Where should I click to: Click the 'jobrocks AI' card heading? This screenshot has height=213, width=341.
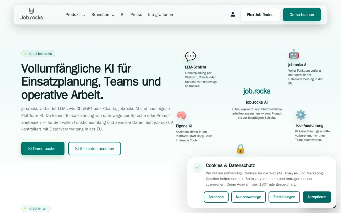(x=298, y=65)
